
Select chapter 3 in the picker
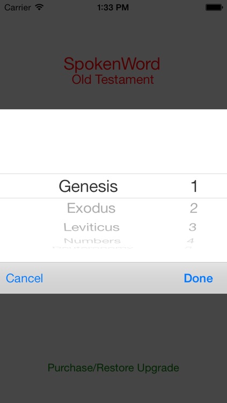pyautogui.click(x=193, y=227)
